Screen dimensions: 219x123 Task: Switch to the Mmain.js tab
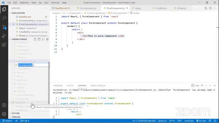pyautogui.click(x=182, y=8)
